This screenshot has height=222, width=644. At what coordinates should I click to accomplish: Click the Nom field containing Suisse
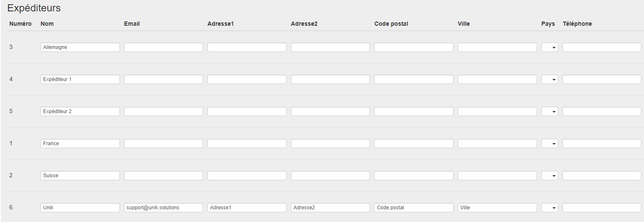[x=80, y=176]
